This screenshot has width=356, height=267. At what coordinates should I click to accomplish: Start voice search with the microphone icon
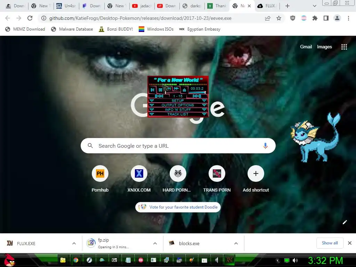tap(265, 146)
